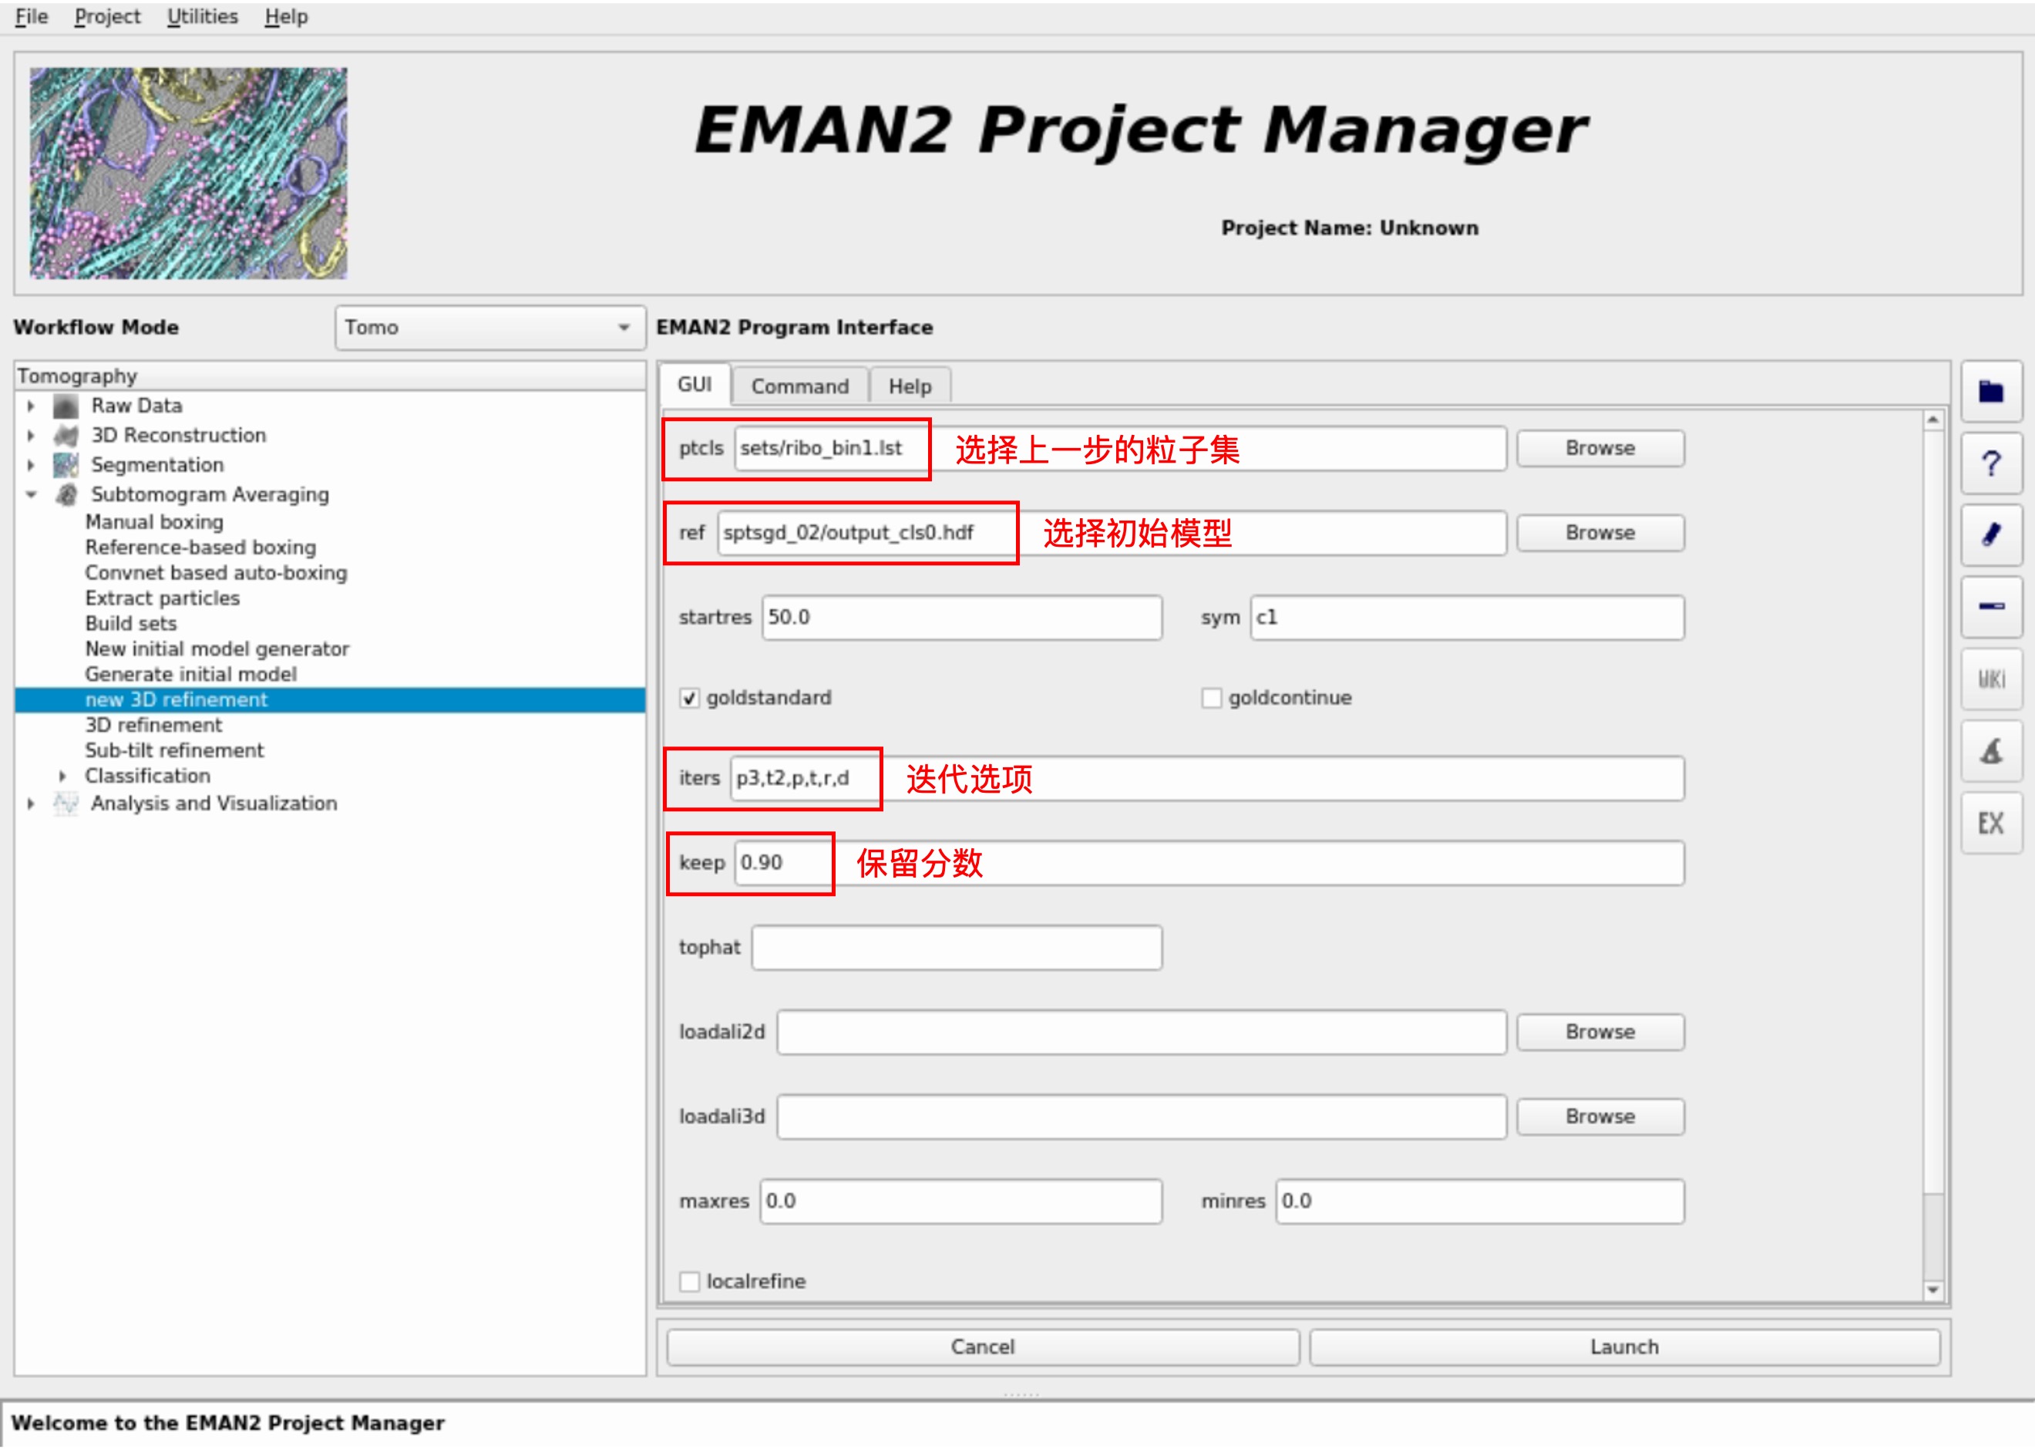Click the pen notes icon button
Viewport: 2035px width, 1449px height.
pyautogui.click(x=1990, y=535)
